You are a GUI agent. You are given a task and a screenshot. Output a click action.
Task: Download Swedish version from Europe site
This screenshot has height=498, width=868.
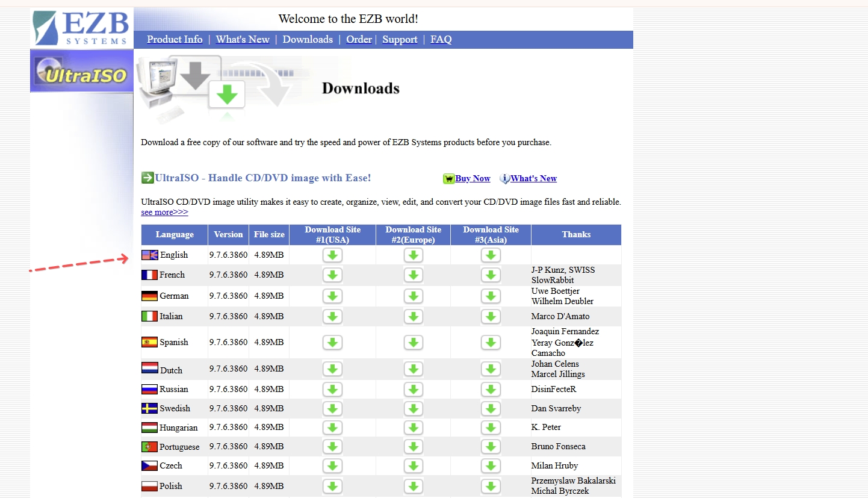coord(413,409)
